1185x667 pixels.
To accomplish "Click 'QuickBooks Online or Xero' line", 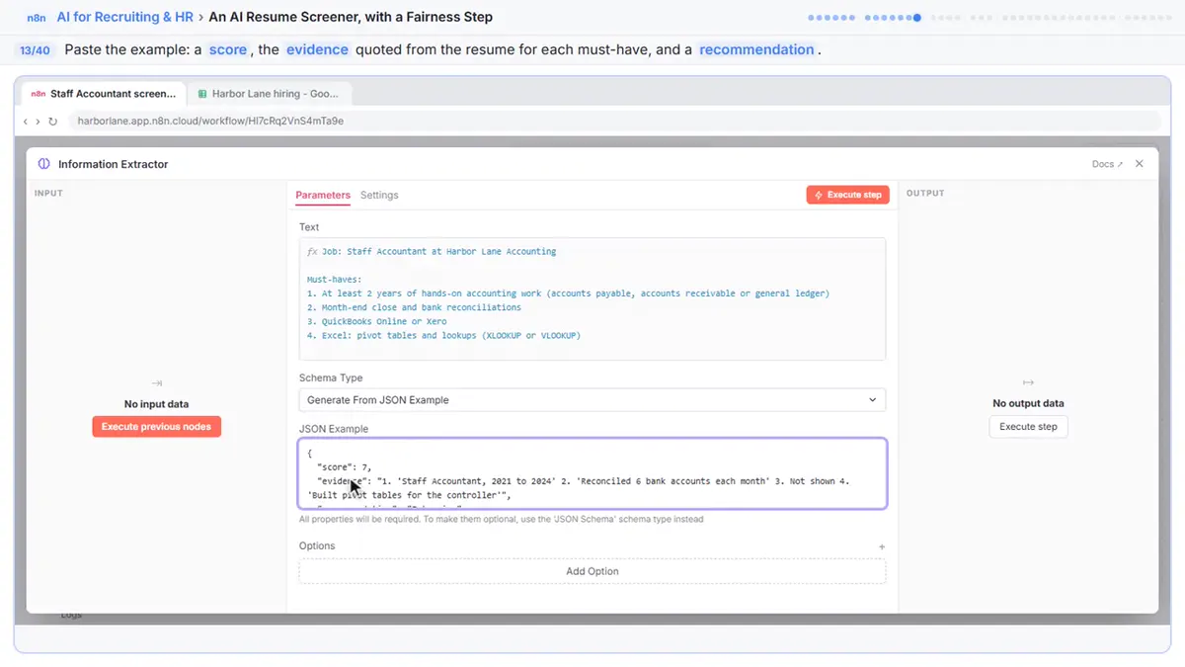I will click(377, 322).
